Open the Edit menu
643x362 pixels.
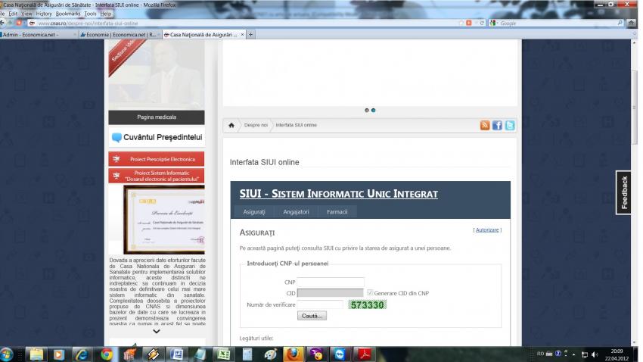13,14
